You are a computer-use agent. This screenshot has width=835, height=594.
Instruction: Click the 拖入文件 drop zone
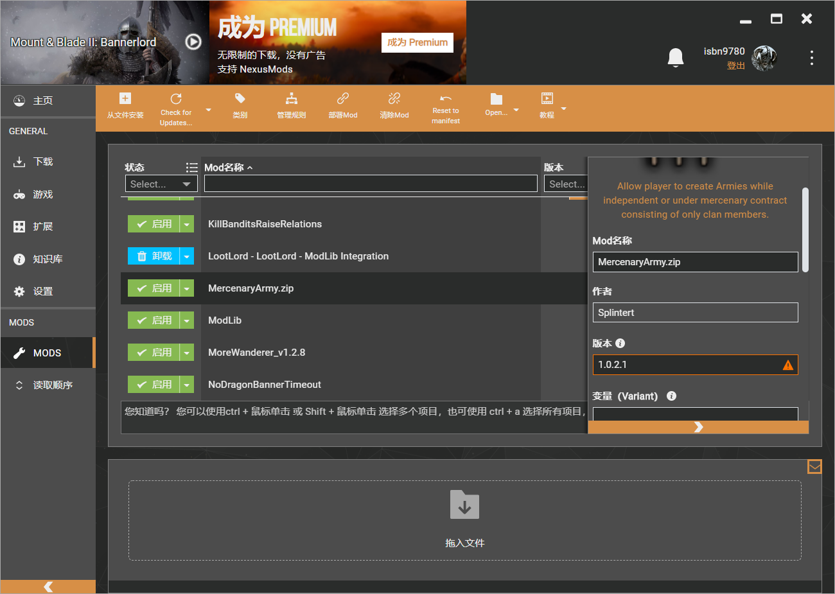464,520
